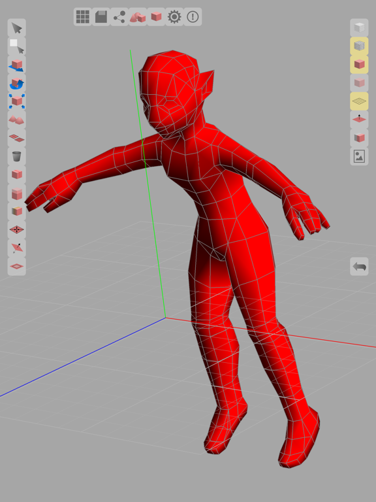Image resolution: width=376 pixels, height=502 pixels.
Task: Open the share icon
Action: click(119, 16)
